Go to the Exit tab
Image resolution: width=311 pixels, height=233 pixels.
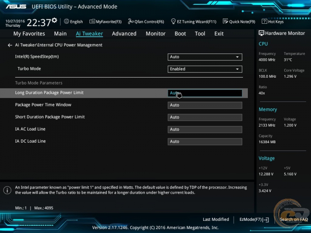coord(219,33)
